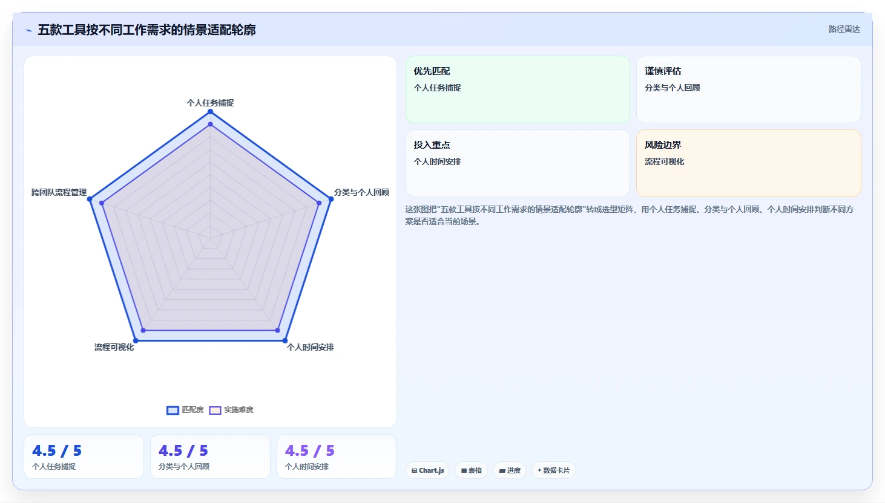The width and height of the screenshot is (885, 503).
Task: Toggle the 实施难度 legend swatch
Action: 215,411
